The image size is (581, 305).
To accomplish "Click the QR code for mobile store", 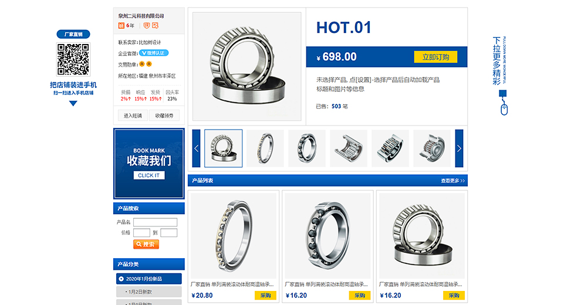I will pos(73,59).
